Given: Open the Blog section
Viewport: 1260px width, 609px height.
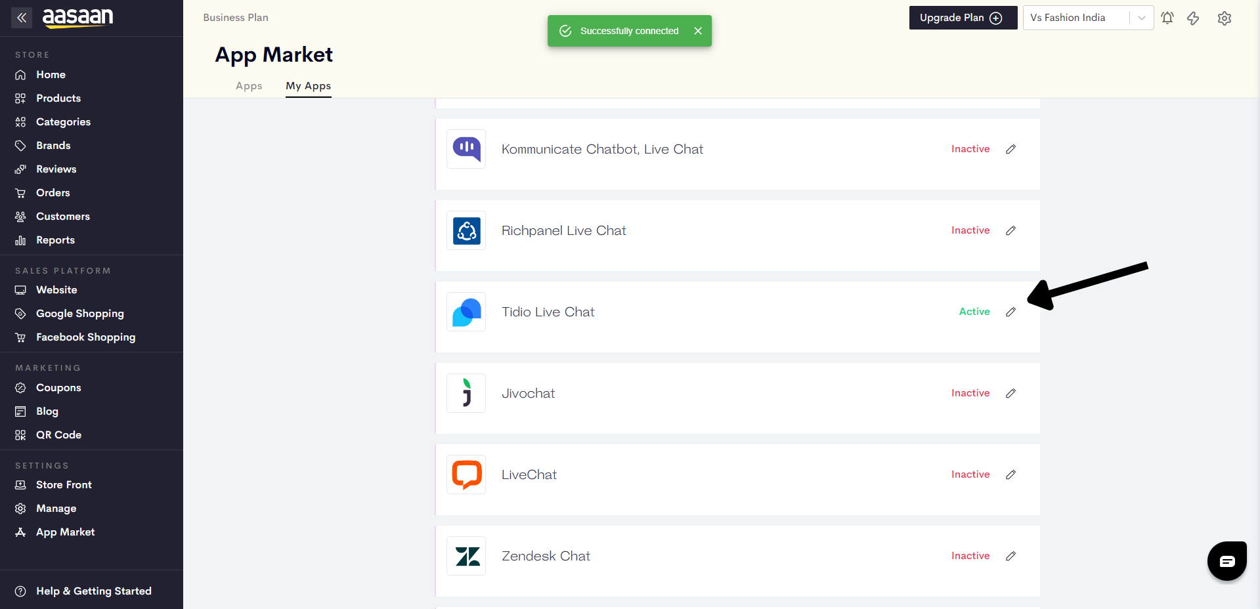Looking at the screenshot, I should click(47, 411).
